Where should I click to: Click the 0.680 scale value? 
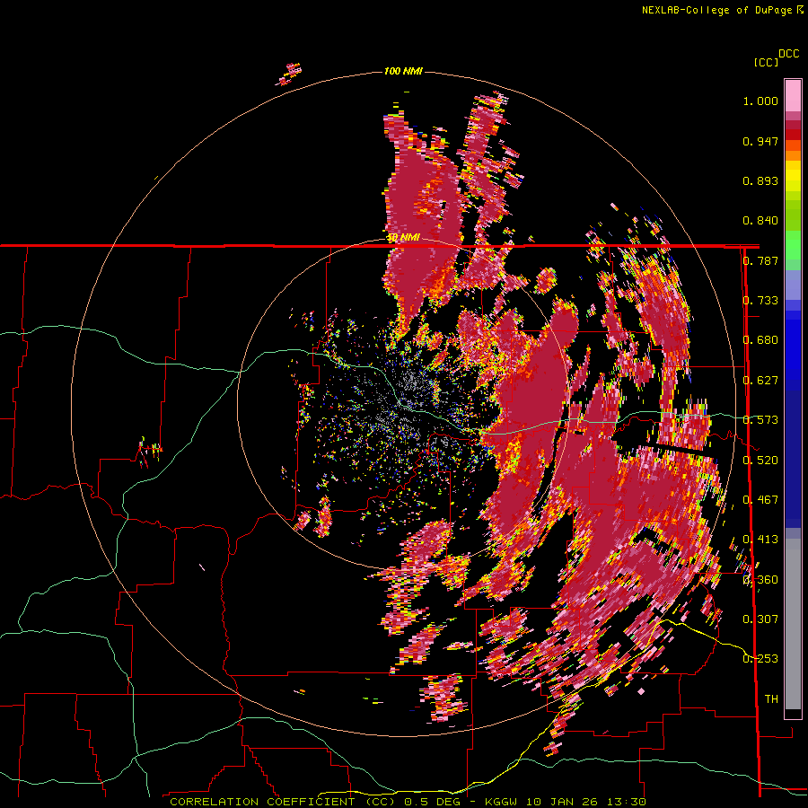[760, 340]
